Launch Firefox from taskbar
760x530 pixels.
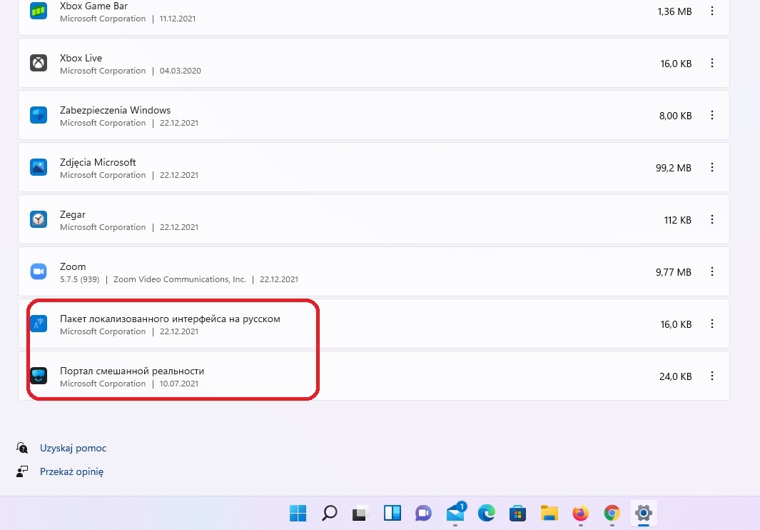[581, 513]
